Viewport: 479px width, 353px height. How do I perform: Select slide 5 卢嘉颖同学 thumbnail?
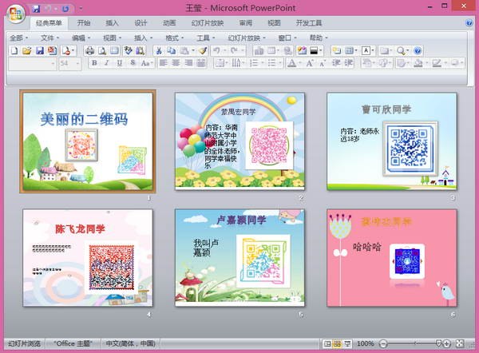click(239, 258)
